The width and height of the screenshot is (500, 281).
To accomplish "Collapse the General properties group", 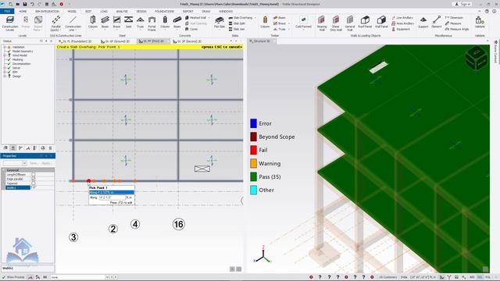I will (x=4, y=170).
